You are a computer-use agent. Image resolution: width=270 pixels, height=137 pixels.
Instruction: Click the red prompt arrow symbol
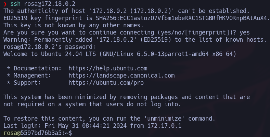pos(5,4)
